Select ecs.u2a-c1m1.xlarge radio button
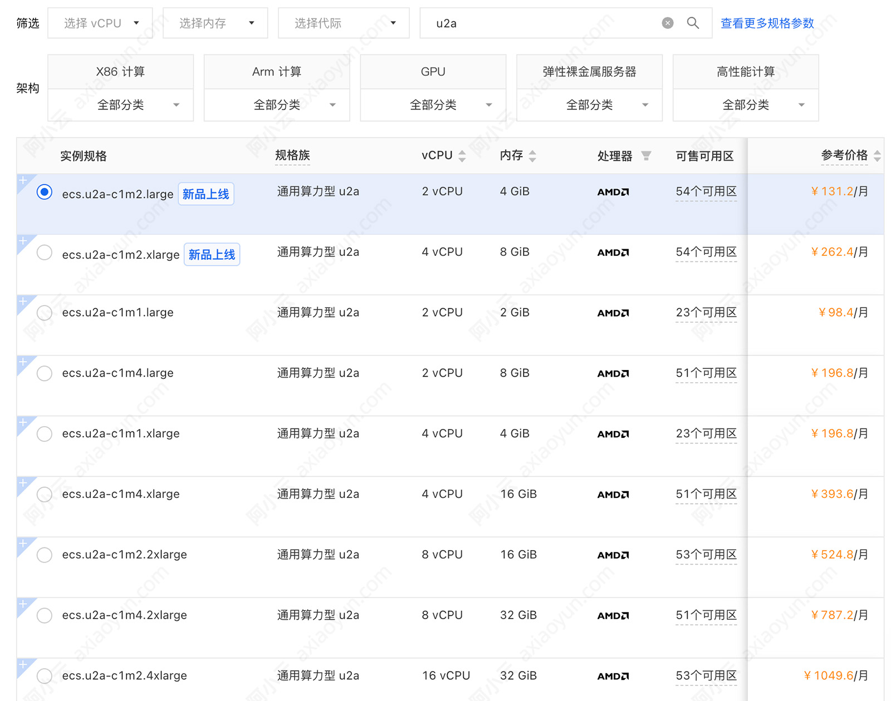Screen dimensions: 891x701 coord(45,434)
